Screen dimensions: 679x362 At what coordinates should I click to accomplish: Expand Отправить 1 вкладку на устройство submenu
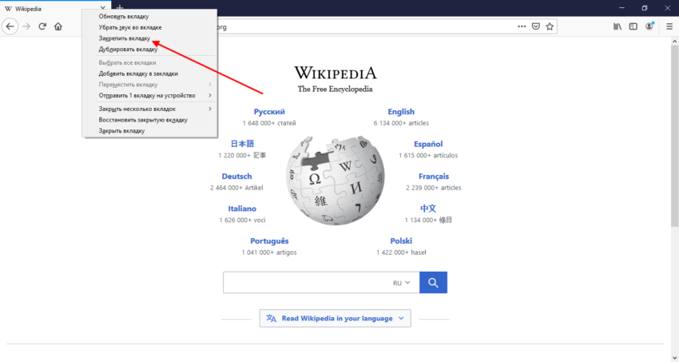coord(149,95)
